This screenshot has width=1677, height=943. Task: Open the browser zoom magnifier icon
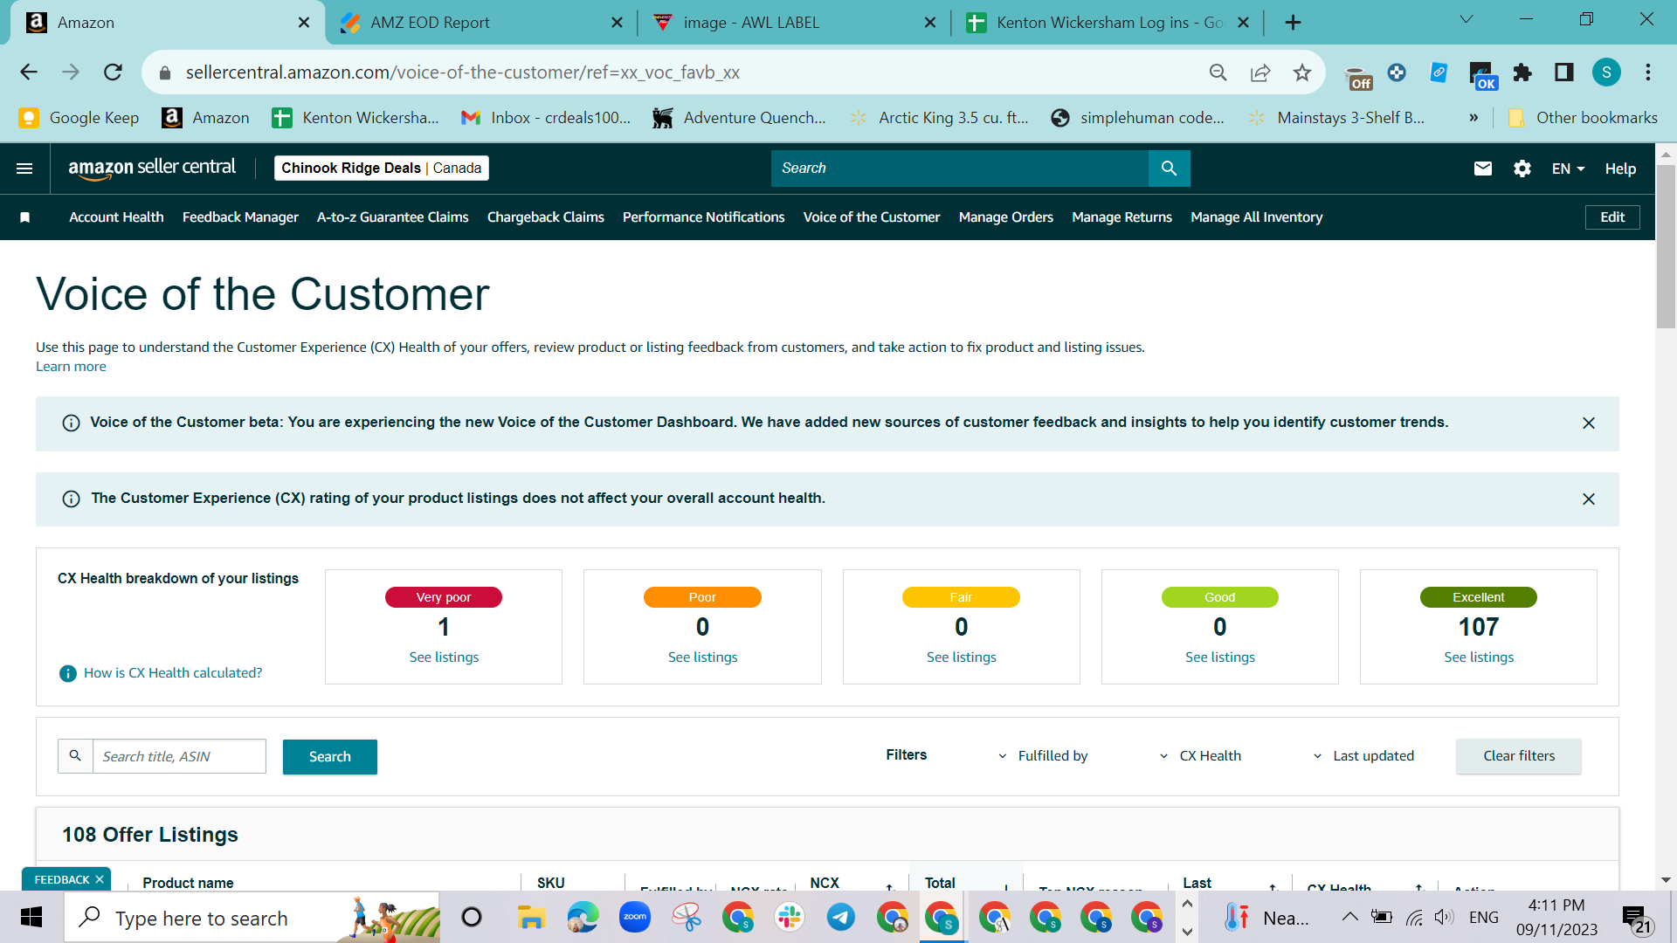tap(1218, 72)
